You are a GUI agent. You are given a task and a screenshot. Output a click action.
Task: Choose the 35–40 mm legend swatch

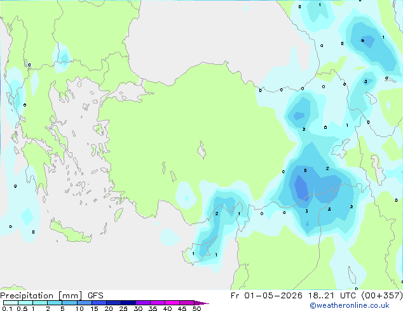point(157,303)
